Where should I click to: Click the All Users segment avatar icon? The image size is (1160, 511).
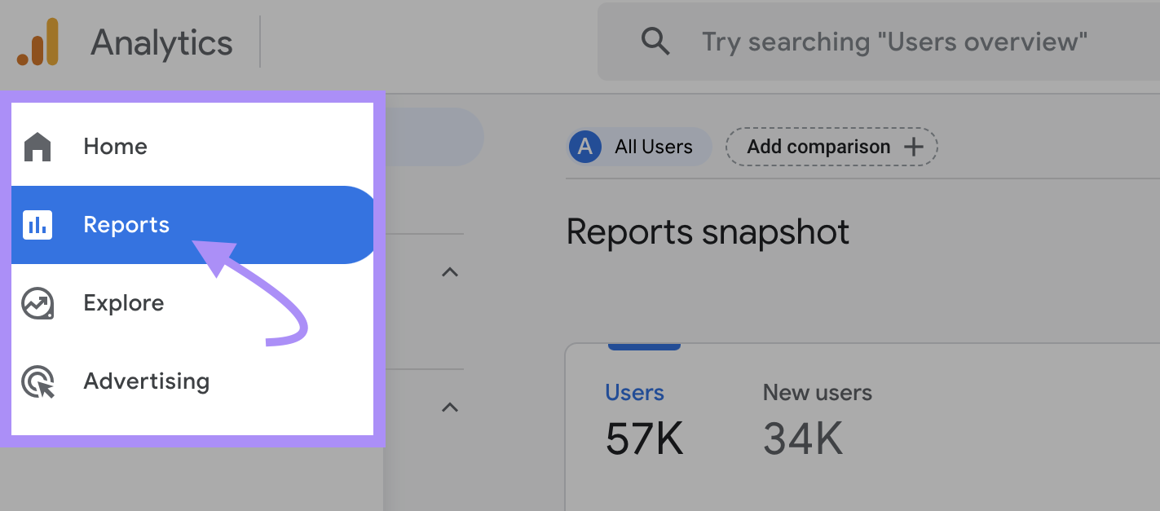pos(584,147)
